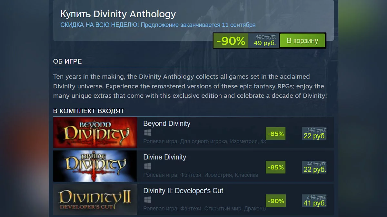Open the Divinity II: Developer's Cut title link
This screenshot has height=217, width=387.
pos(183,191)
